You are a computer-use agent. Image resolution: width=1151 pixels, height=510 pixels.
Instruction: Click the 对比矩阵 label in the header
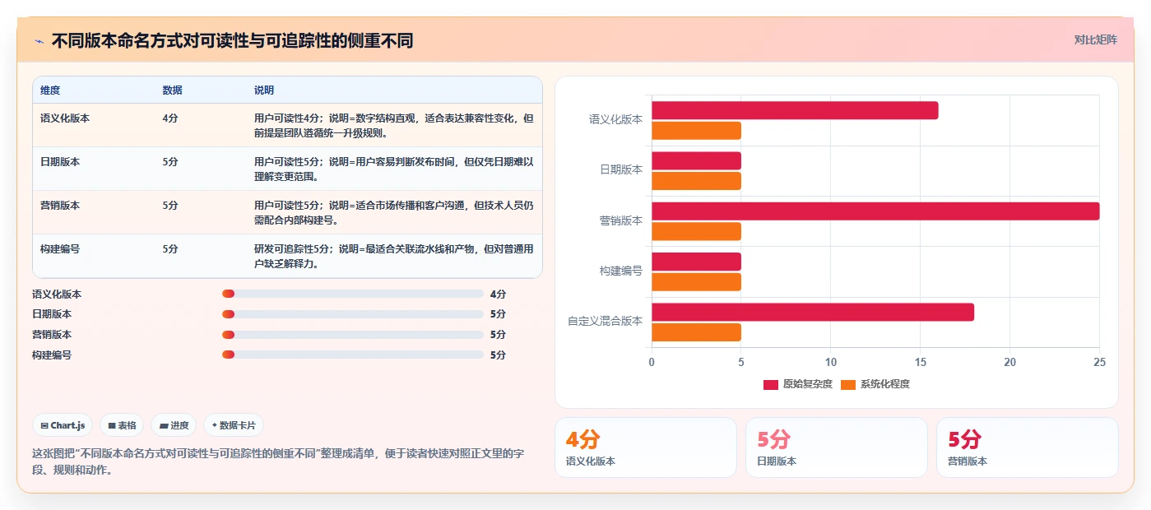coord(1095,39)
